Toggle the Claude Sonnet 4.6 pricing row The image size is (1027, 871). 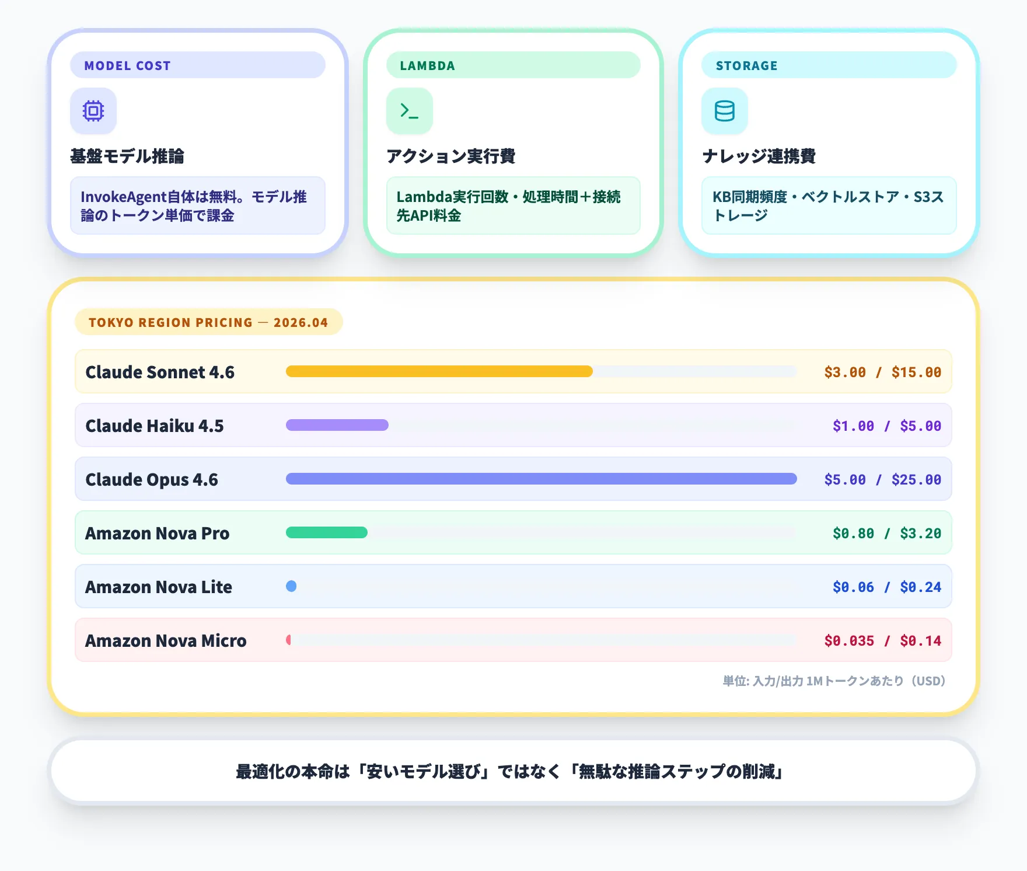coord(513,372)
